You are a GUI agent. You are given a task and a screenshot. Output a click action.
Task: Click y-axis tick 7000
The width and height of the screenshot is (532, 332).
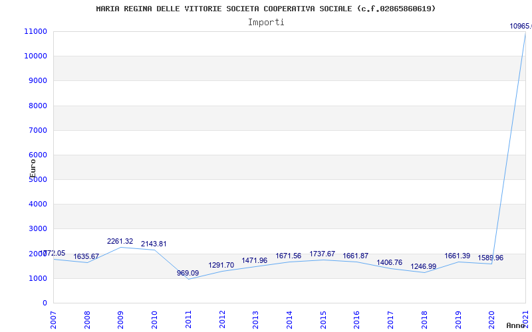tap(38, 130)
